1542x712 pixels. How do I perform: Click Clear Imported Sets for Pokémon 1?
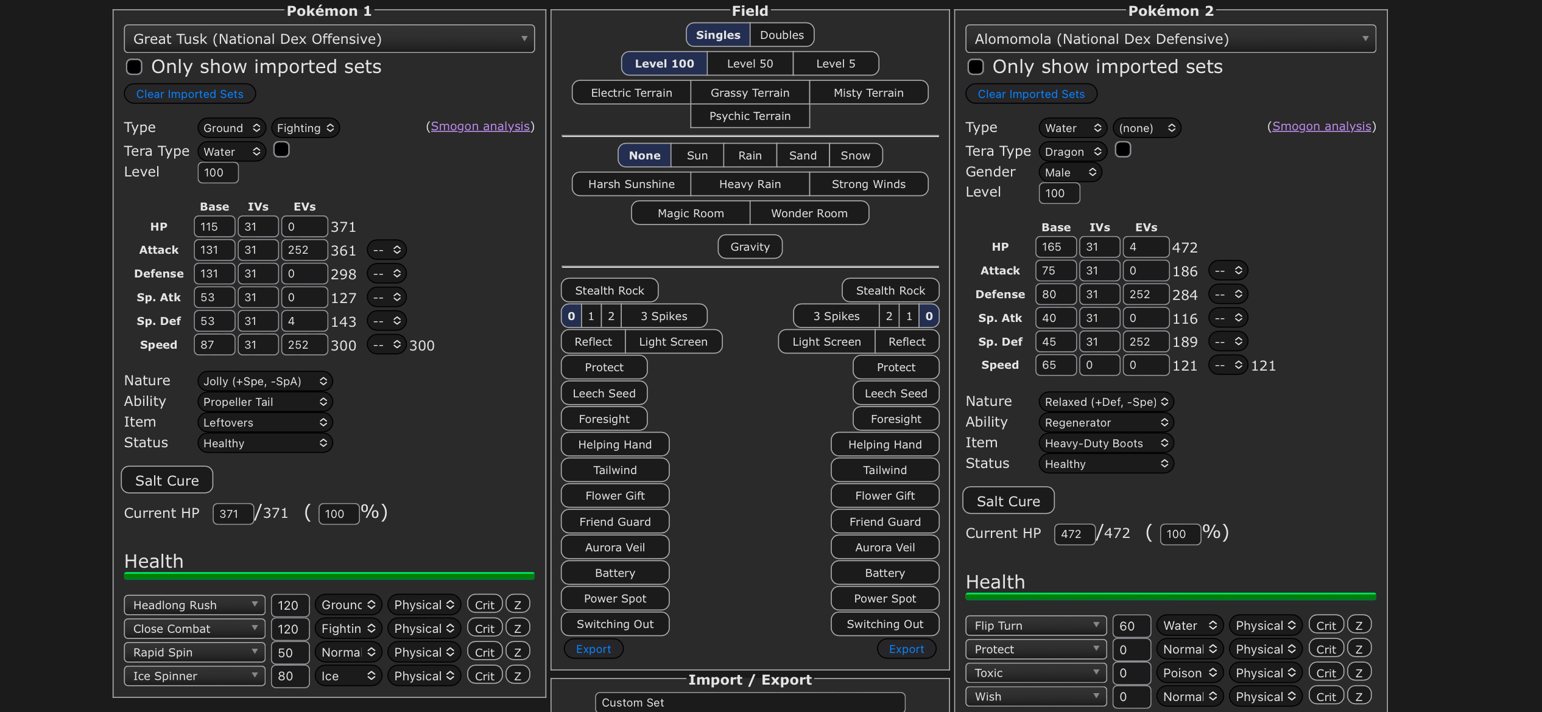pos(190,94)
